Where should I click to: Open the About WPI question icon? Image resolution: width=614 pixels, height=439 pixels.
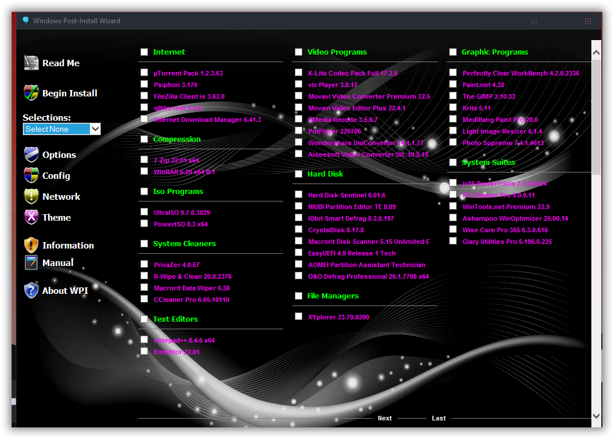click(x=31, y=290)
